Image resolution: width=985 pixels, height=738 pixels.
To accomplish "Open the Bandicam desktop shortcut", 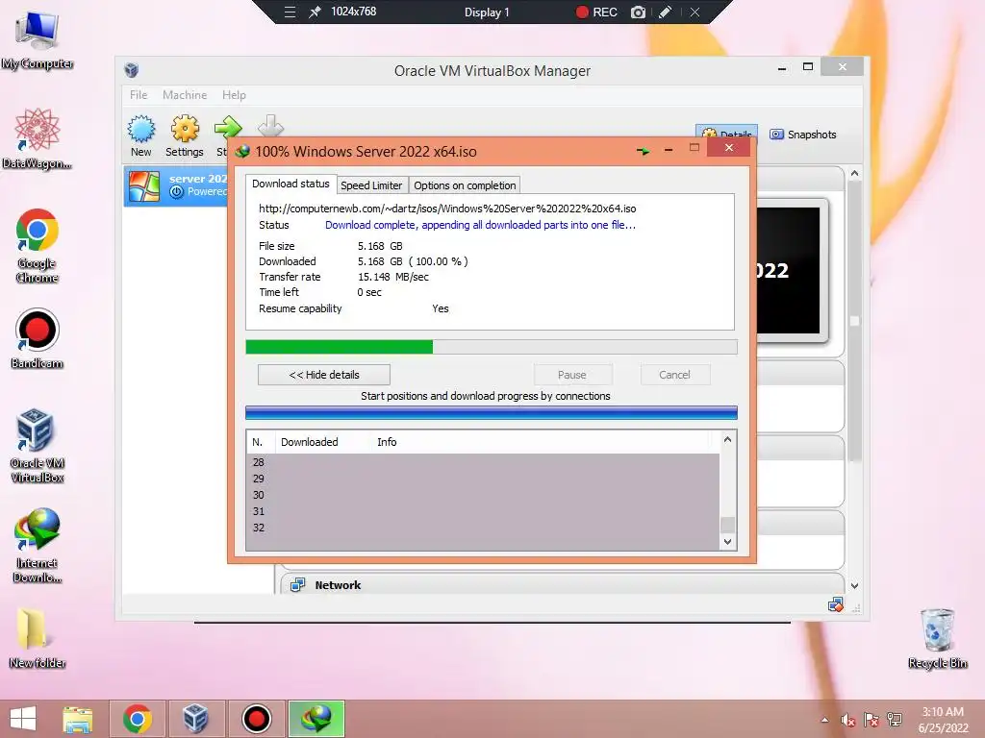I will [38, 339].
